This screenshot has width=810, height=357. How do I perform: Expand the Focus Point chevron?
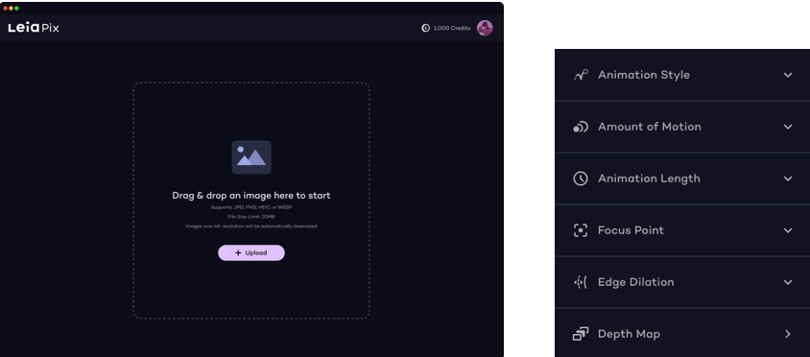point(788,230)
